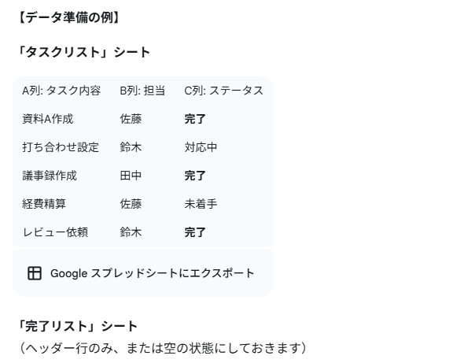Select the B列: 担当 header cell
This screenshot has height=363, width=453.
pos(142,91)
